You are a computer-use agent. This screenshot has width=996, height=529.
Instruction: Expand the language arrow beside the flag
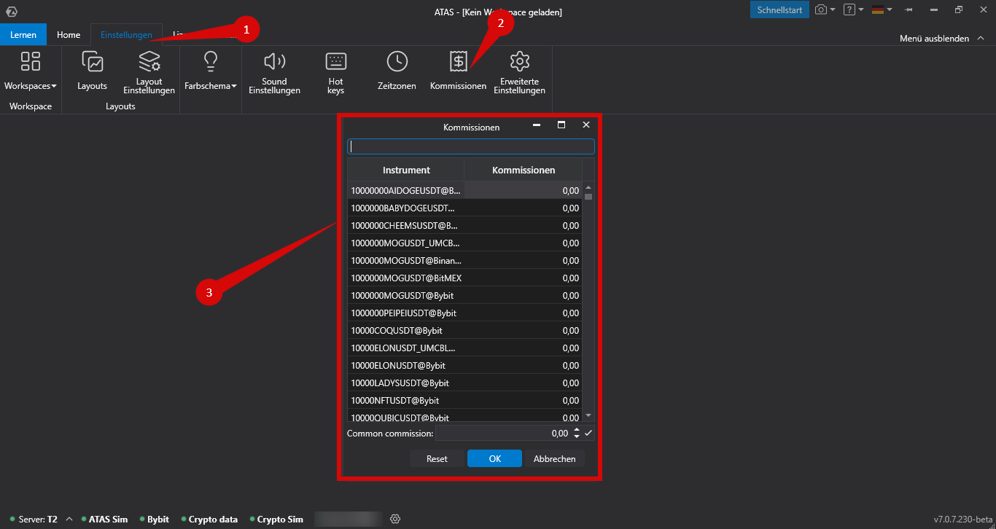click(890, 9)
